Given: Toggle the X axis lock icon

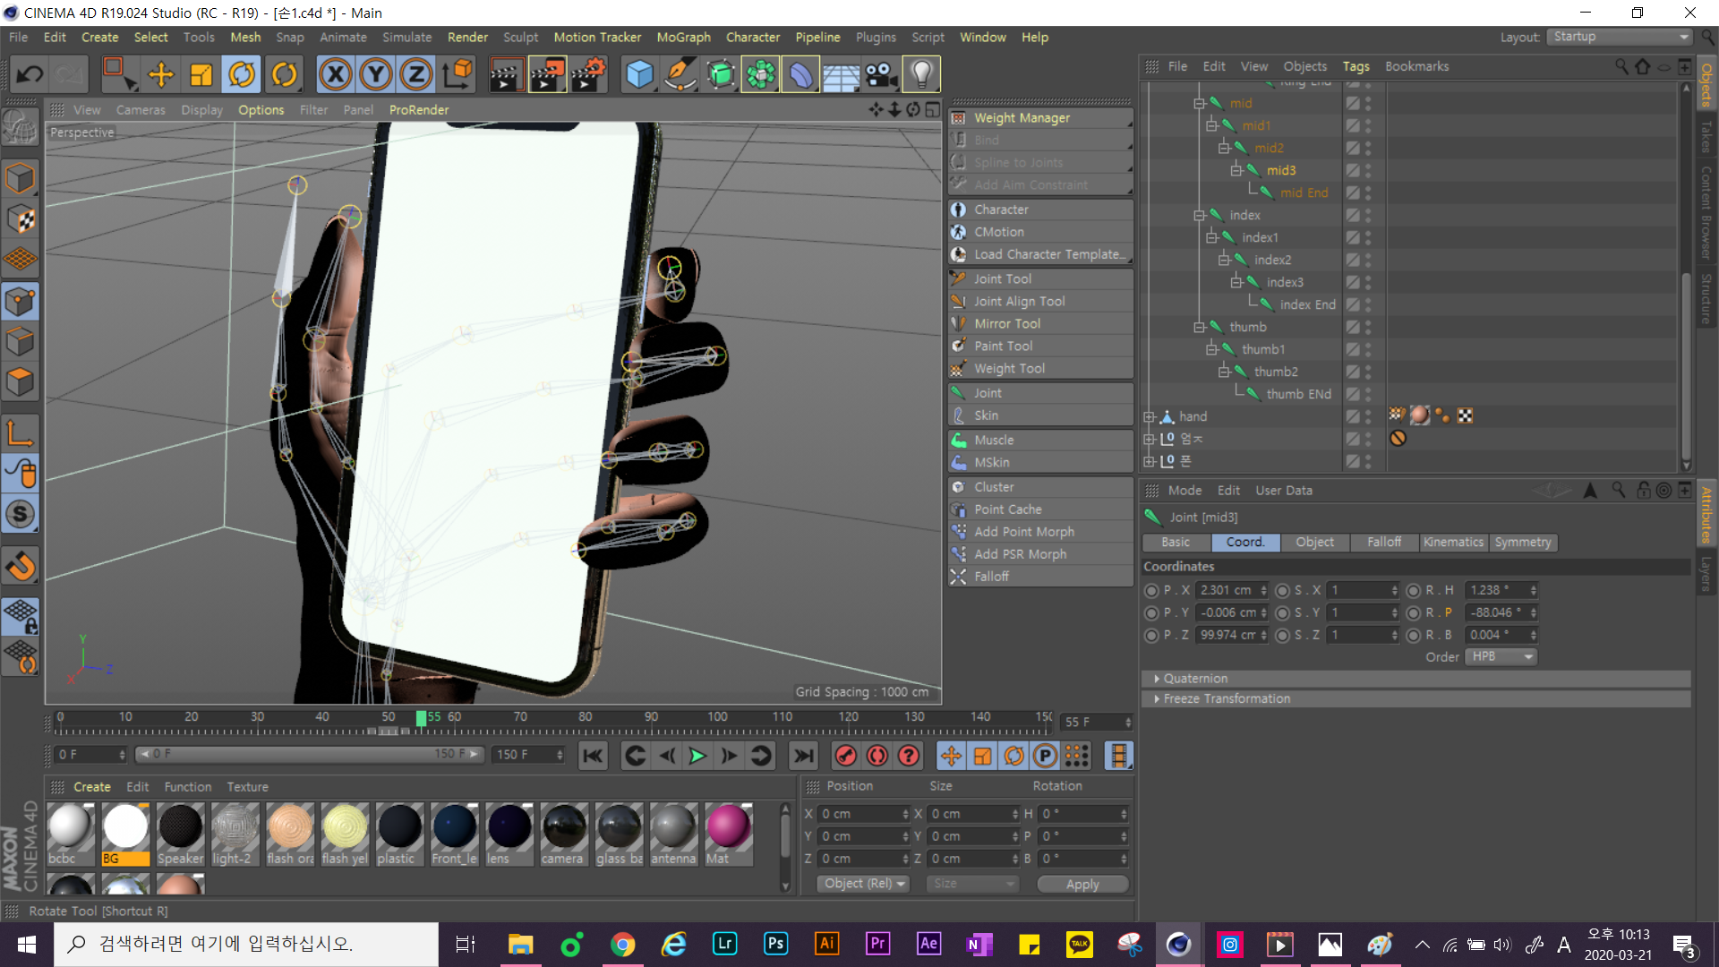Looking at the screenshot, I should [x=335, y=74].
